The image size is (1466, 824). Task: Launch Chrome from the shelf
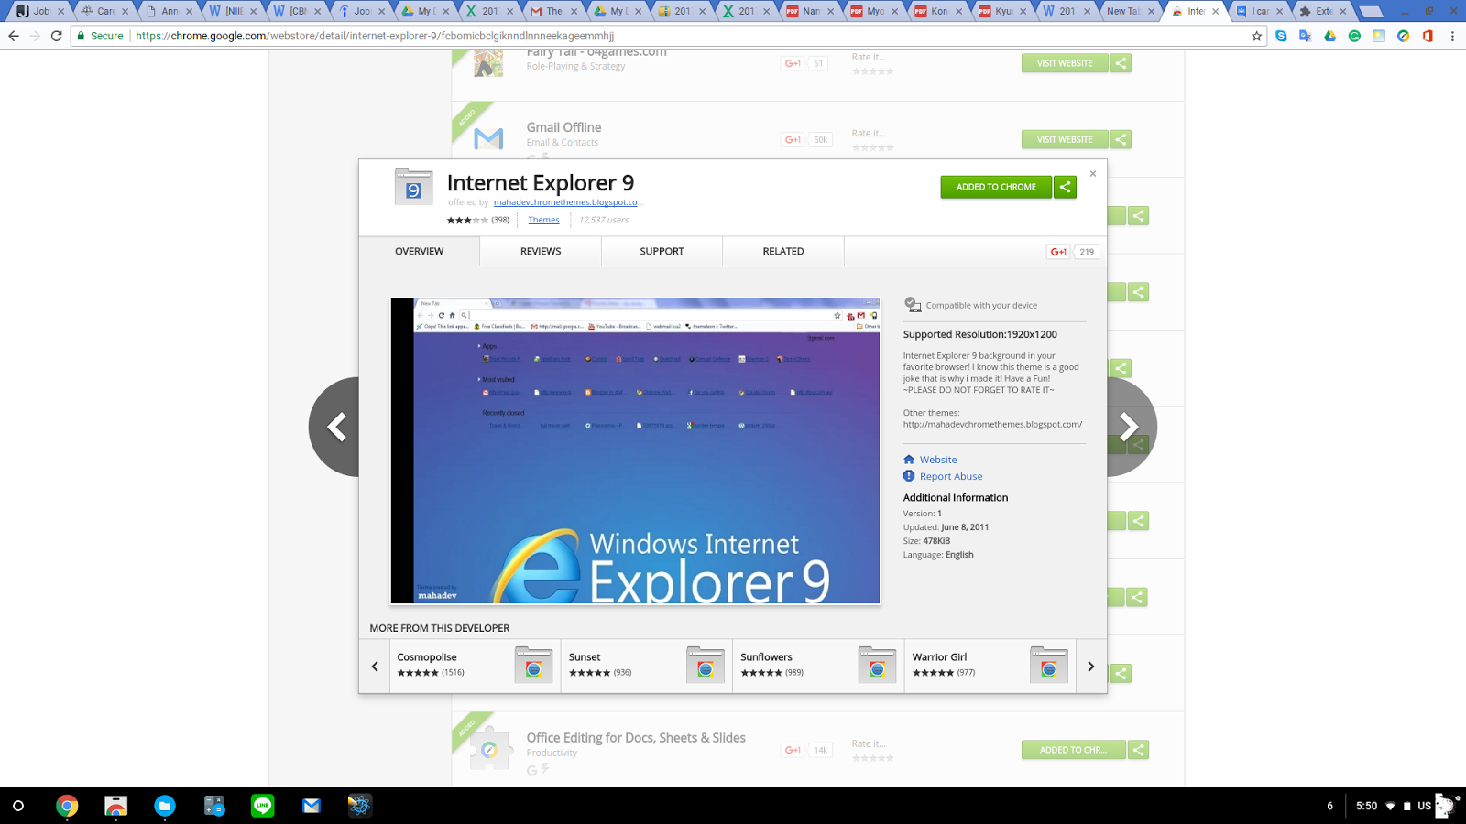click(x=67, y=806)
